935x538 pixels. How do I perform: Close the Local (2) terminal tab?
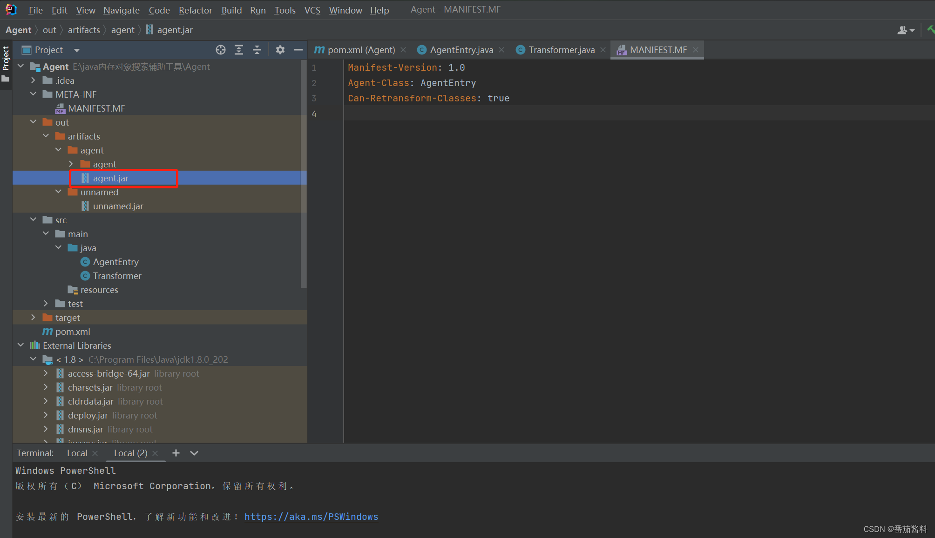coord(155,453)
